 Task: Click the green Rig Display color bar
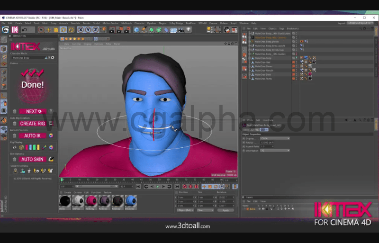(x=34, y=147)
